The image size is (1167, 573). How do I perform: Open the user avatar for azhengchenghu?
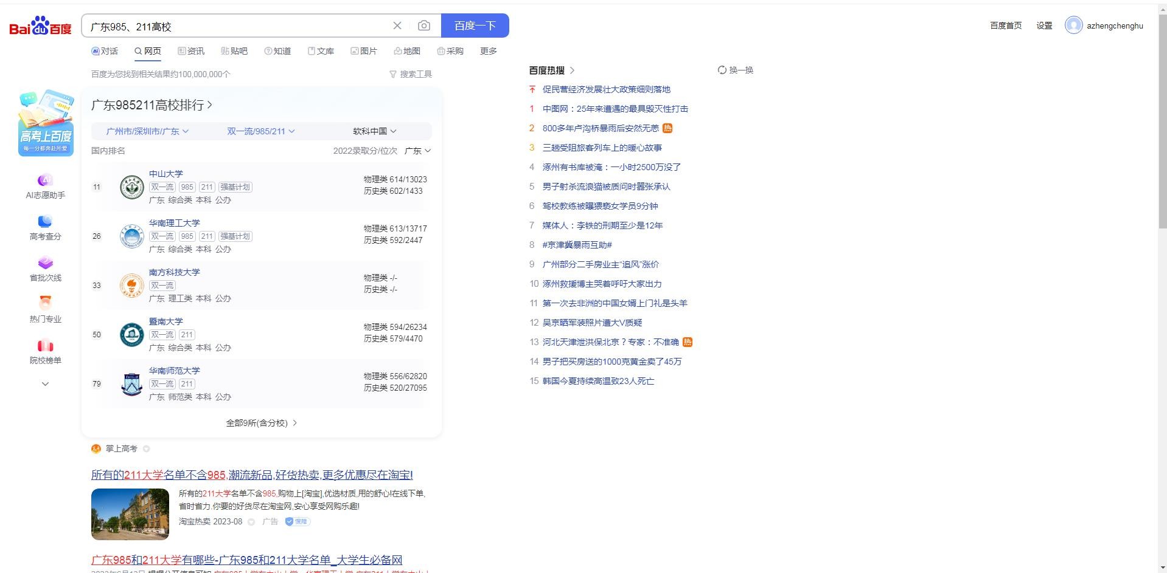(1073, 26)
